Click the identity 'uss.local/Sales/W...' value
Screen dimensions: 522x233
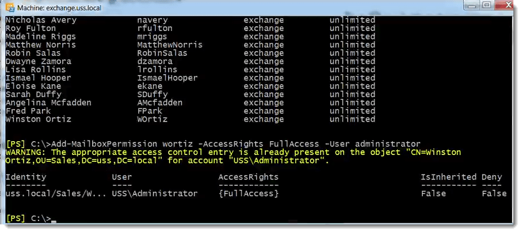[x=56, y=193]
